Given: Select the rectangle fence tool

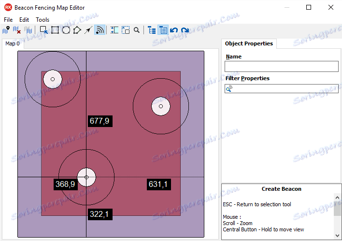Looking at the screenshot, I should pyautogui.click(x=55, y=30).
